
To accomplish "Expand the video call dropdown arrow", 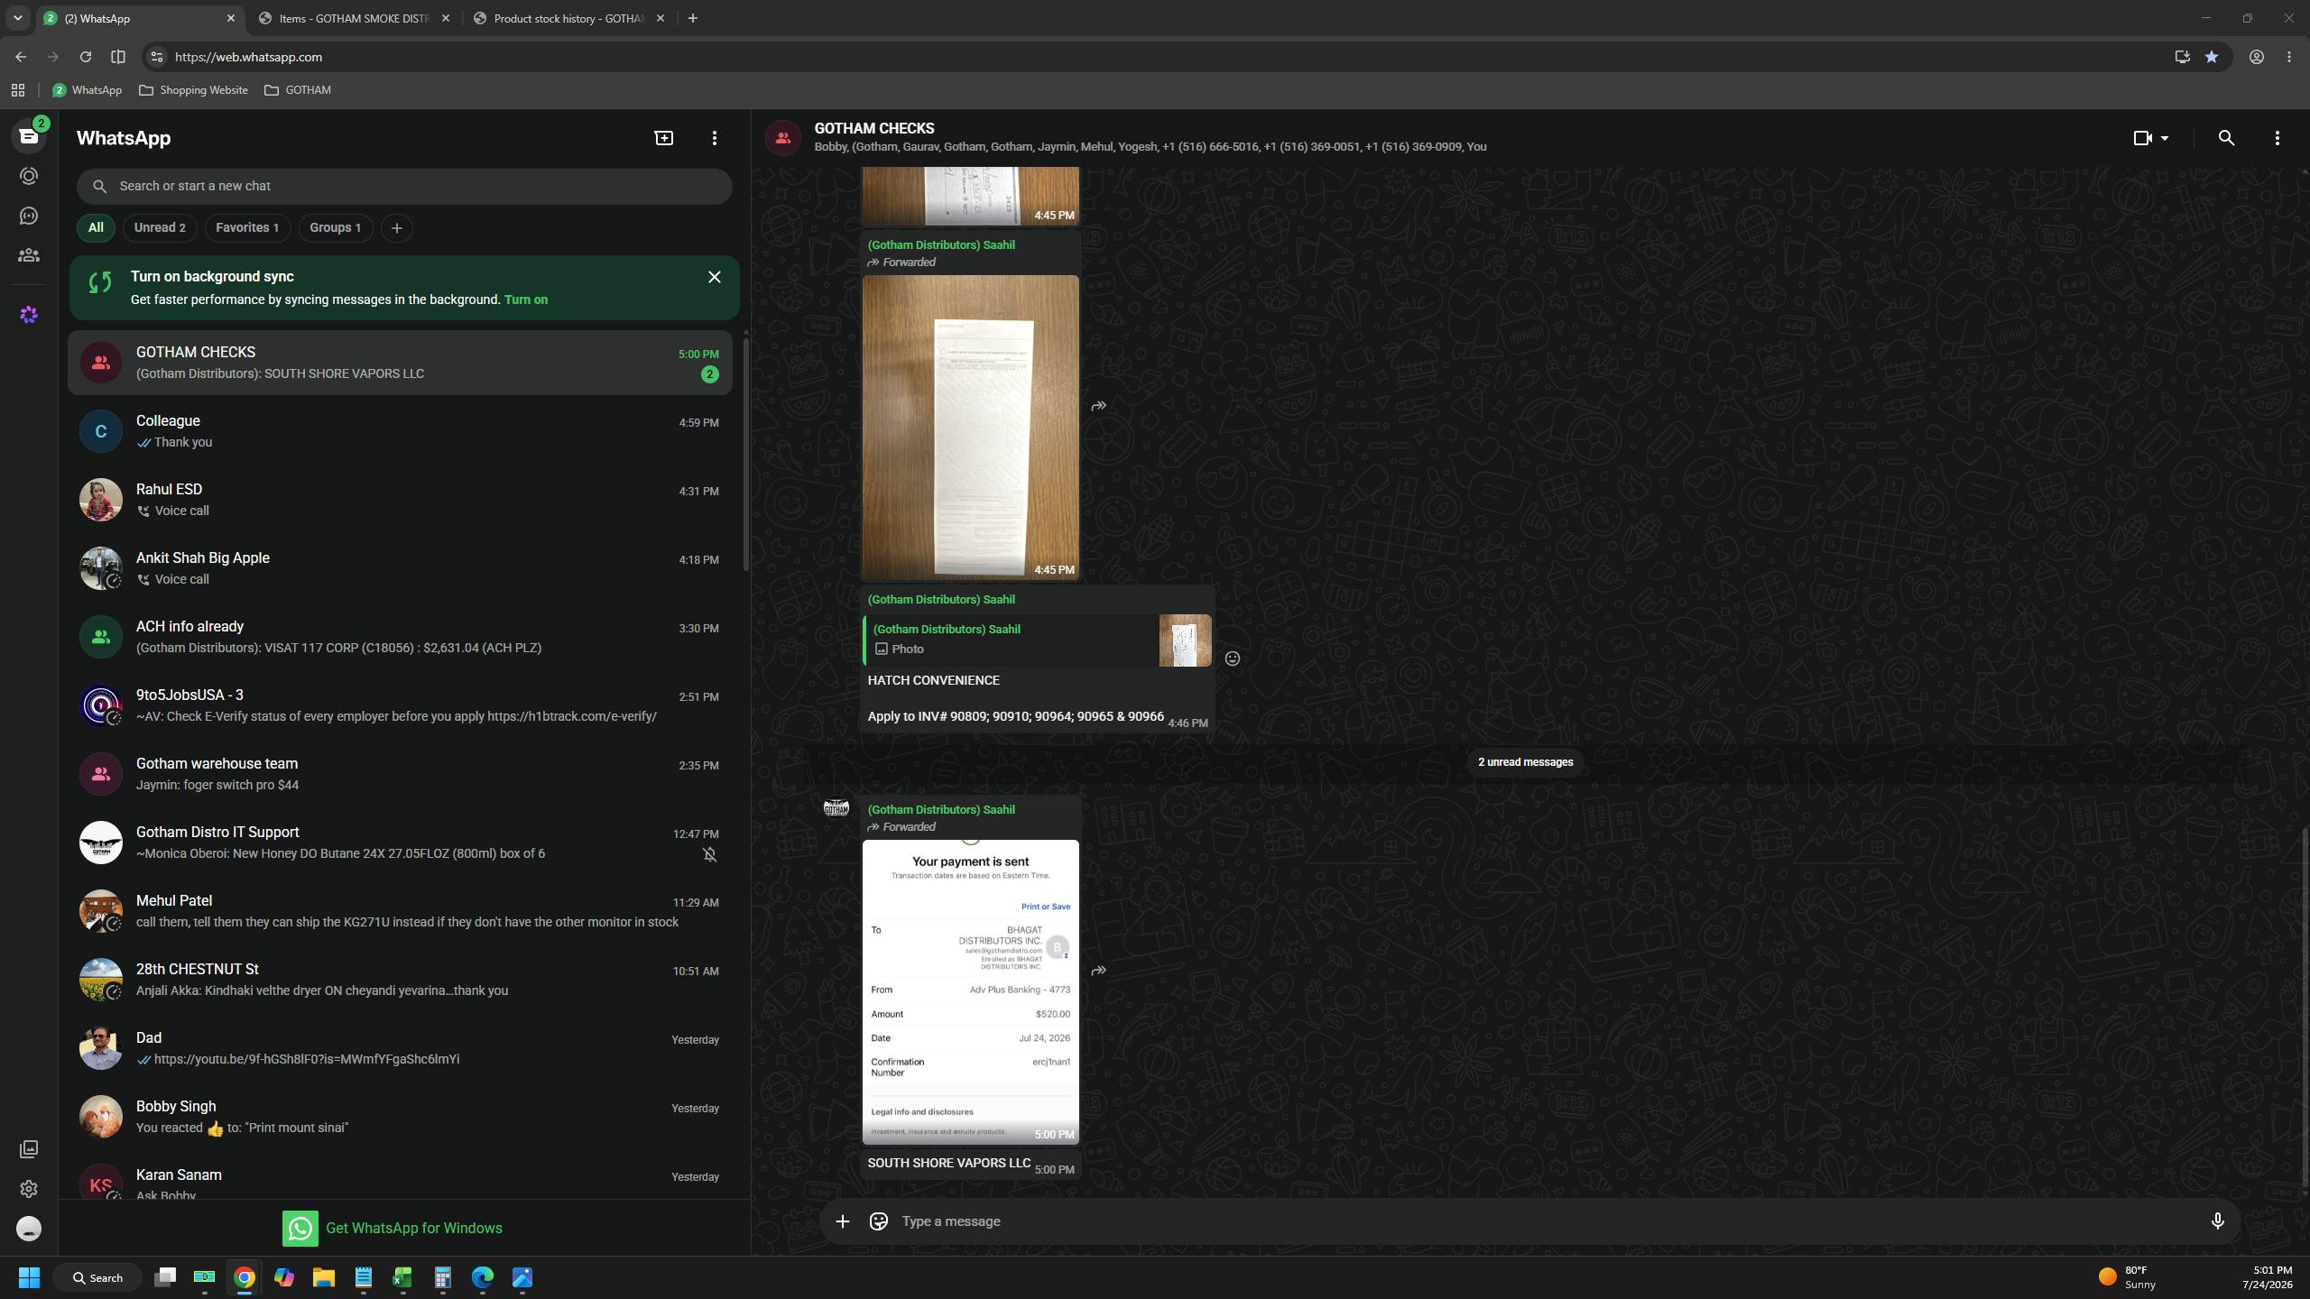I will [2165, 138].
